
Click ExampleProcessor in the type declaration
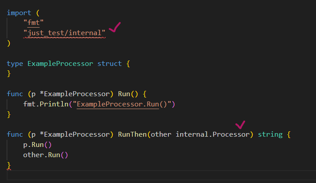coord(60,64)
